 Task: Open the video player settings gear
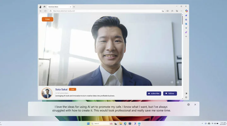[x=178, y=82]
